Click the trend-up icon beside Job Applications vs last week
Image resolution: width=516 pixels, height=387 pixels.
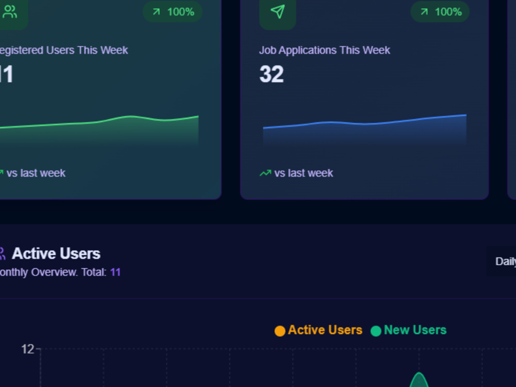(265, 173)
